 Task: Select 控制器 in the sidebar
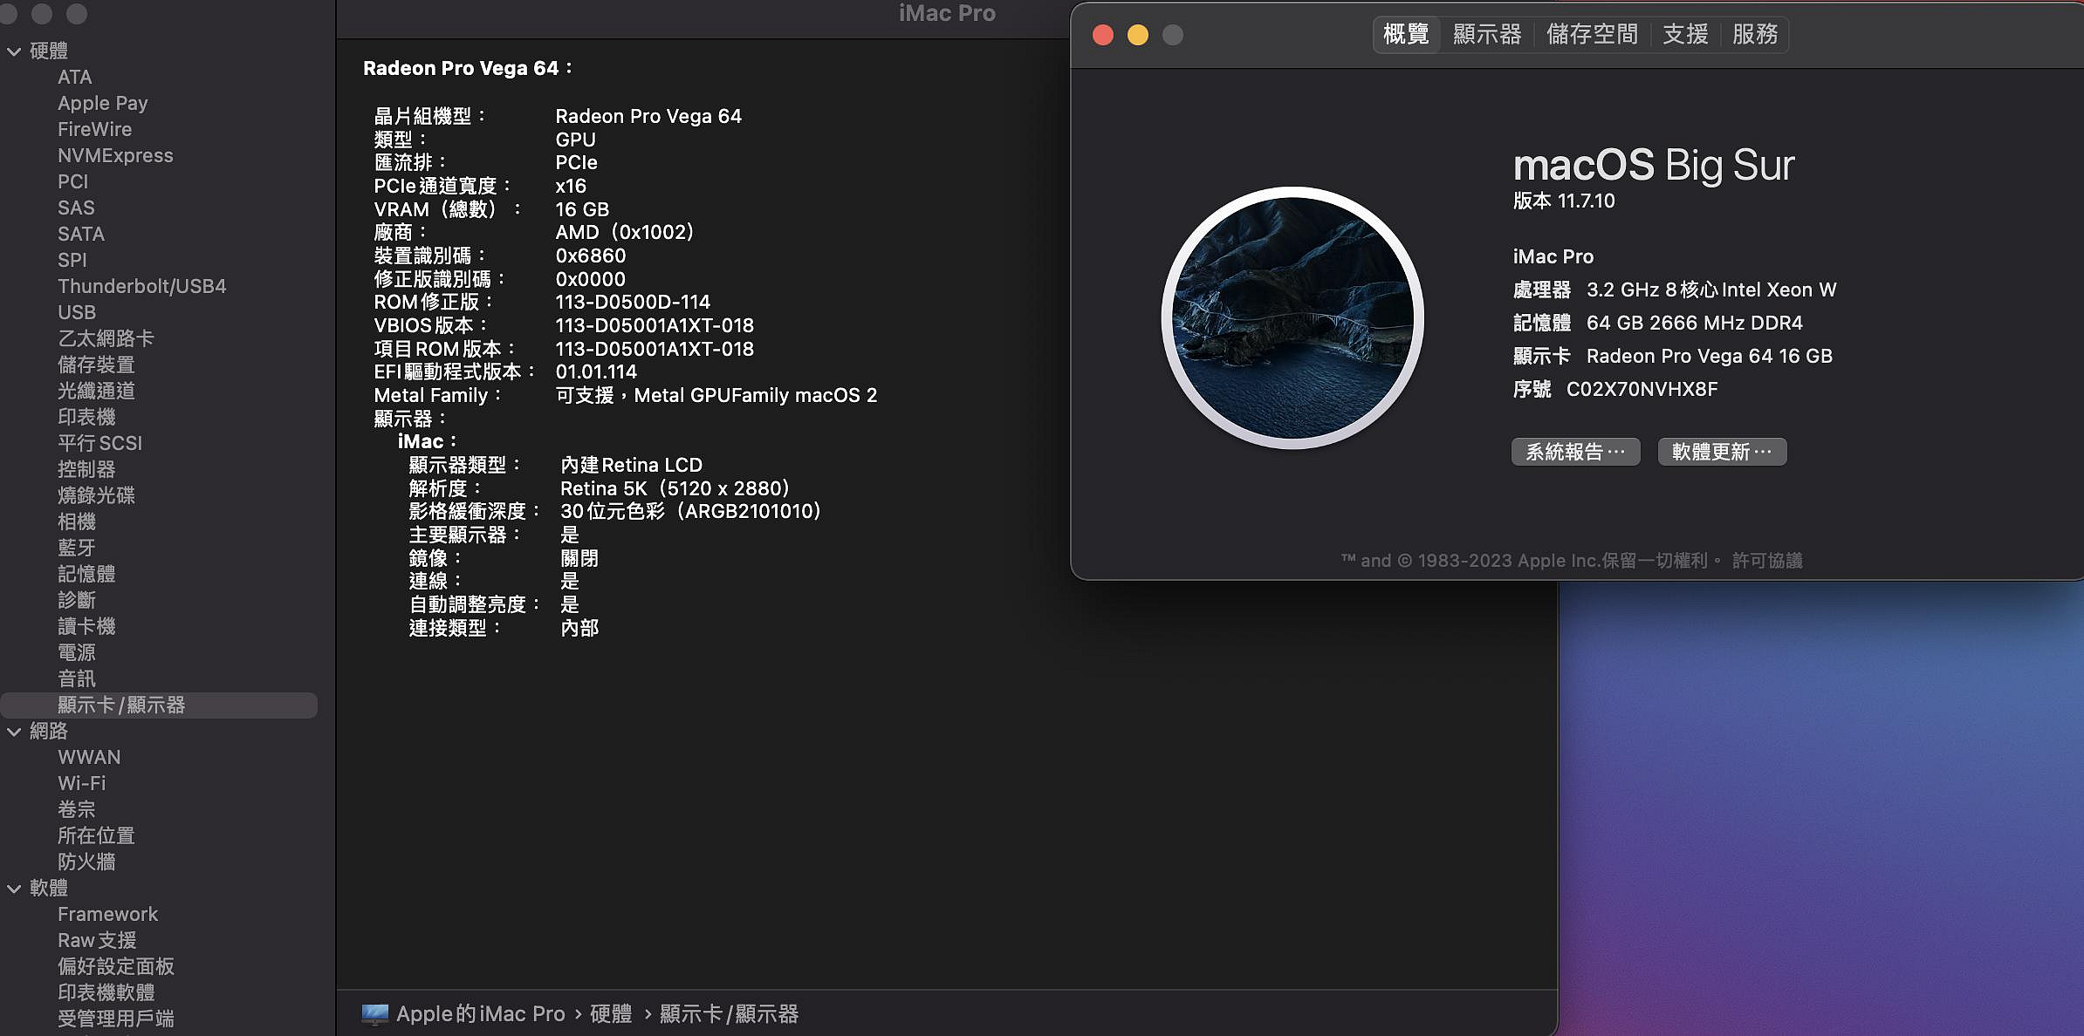point(86,470)
